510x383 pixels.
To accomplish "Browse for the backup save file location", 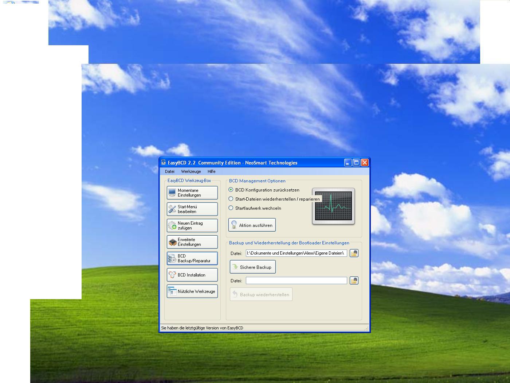I will click(354, 253).
